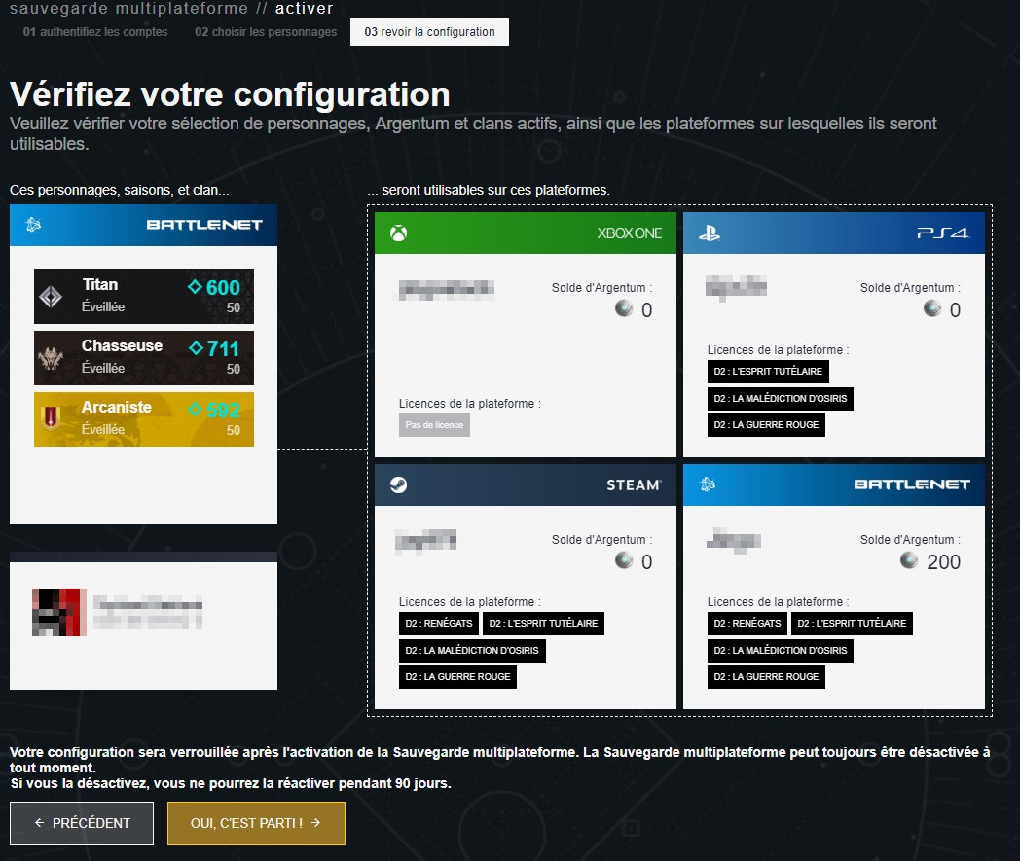This screenshot has width=1020, height=861.
Task: Click Xbox 'Solde d'Argentum' label
Action: [601, 287]
